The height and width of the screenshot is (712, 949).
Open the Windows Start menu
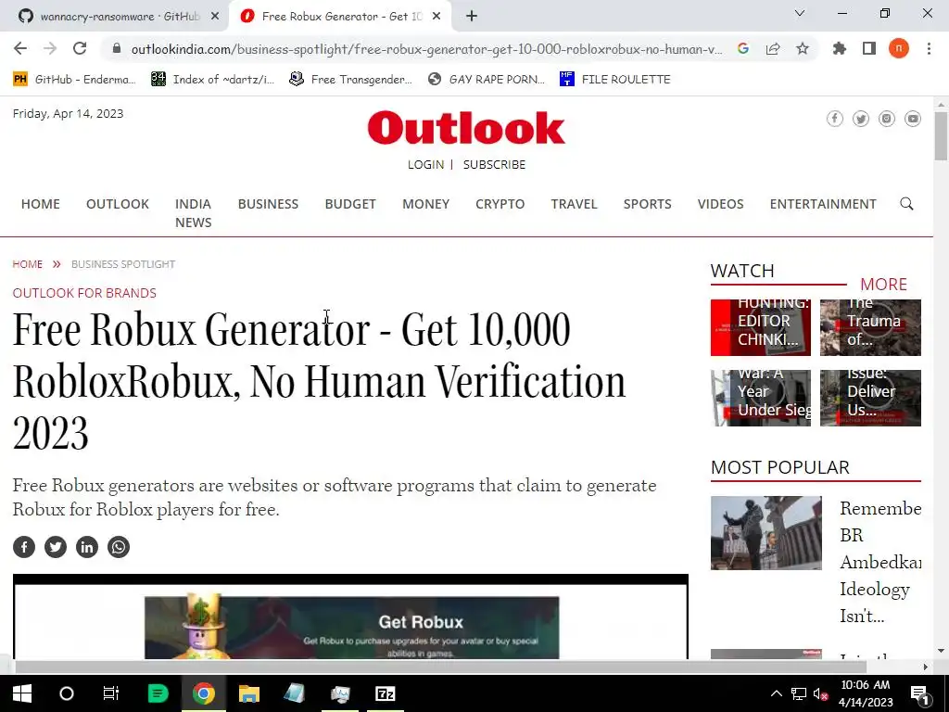point(22,693)
